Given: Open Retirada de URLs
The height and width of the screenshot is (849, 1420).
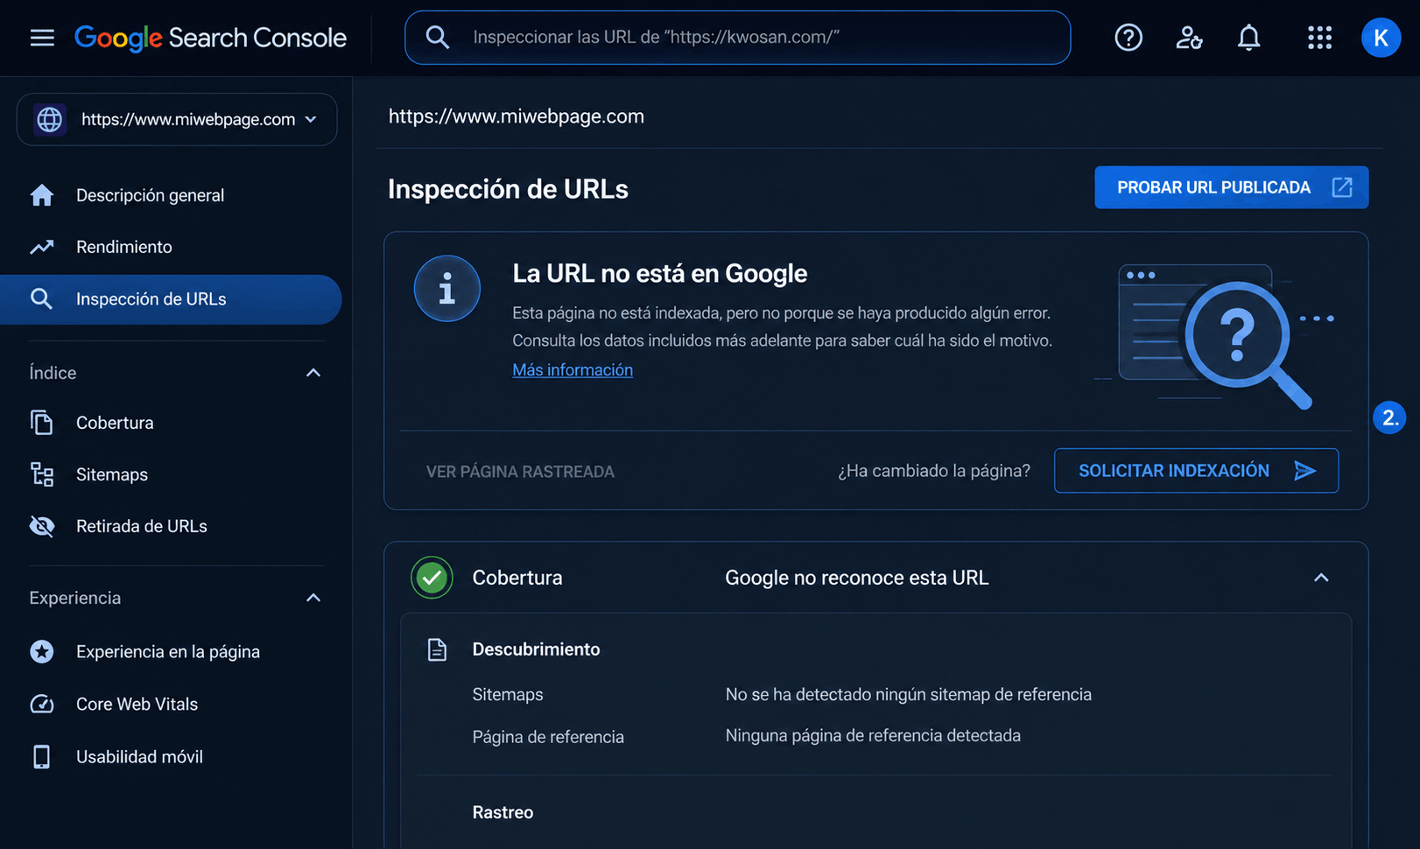Looking at the screenshot, I should click(x=142, y=526).
